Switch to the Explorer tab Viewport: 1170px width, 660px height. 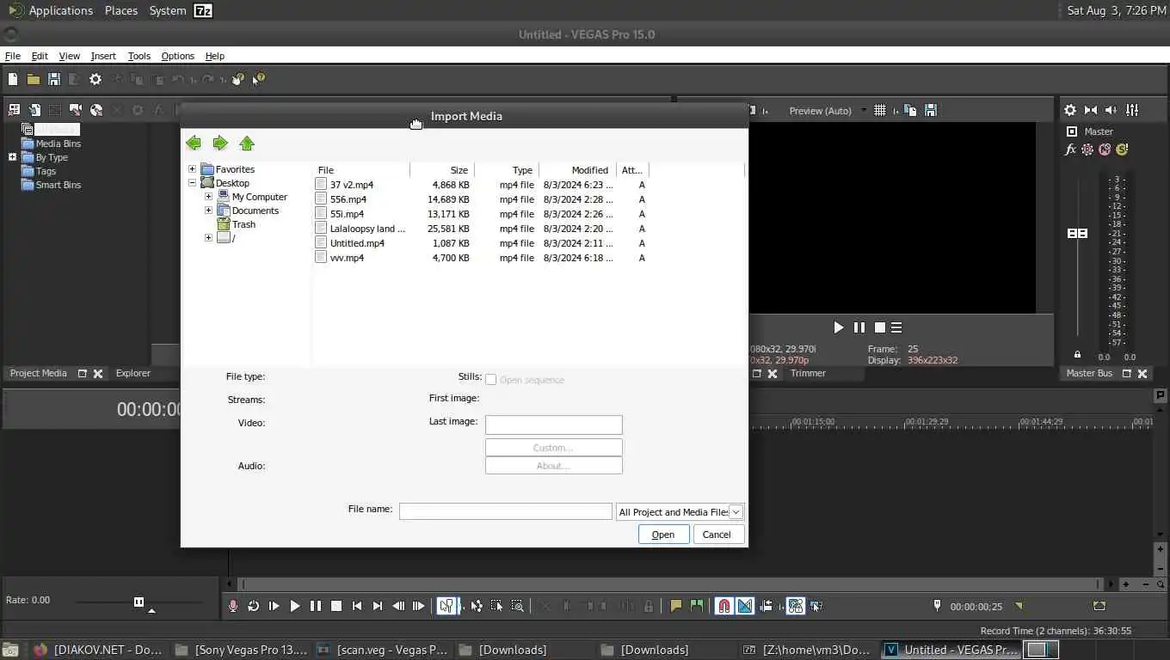[x=133, y=373]
